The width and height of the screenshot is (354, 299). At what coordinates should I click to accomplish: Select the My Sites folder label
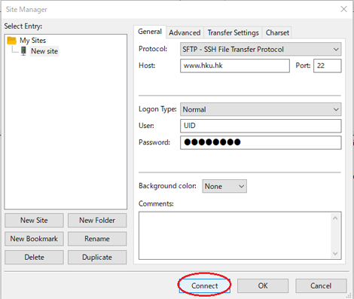click(33, 41)
